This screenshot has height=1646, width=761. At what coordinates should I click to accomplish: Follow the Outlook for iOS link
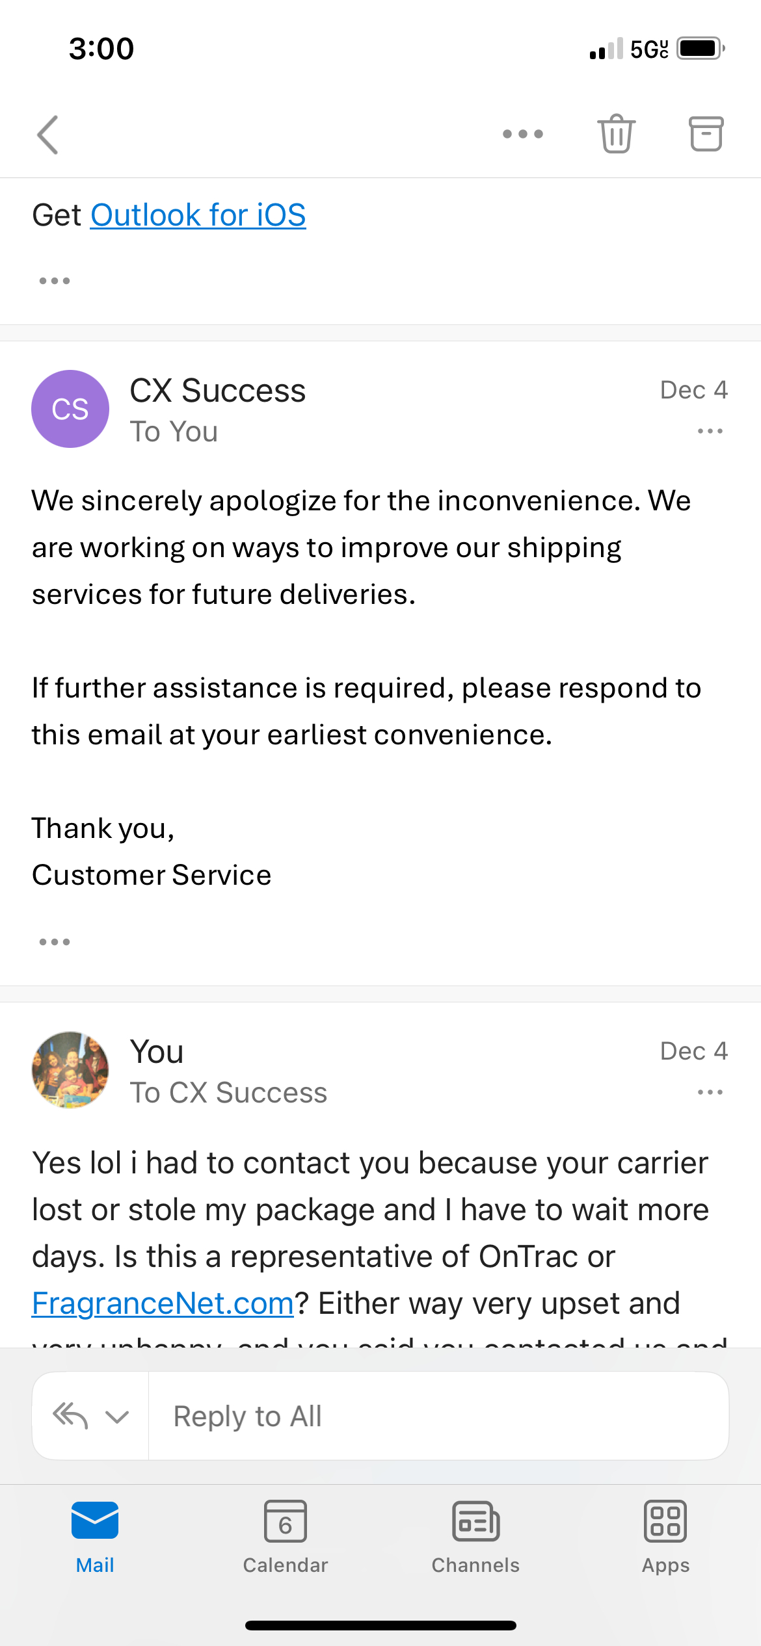198,215
